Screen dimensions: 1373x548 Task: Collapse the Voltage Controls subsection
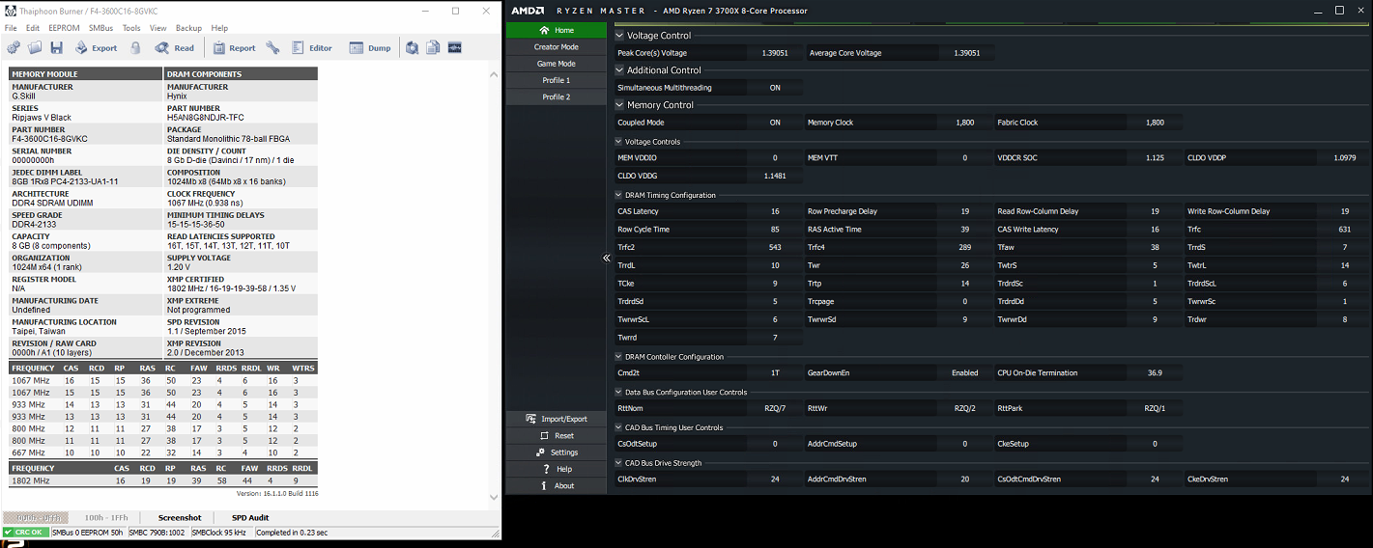[618, 142]
